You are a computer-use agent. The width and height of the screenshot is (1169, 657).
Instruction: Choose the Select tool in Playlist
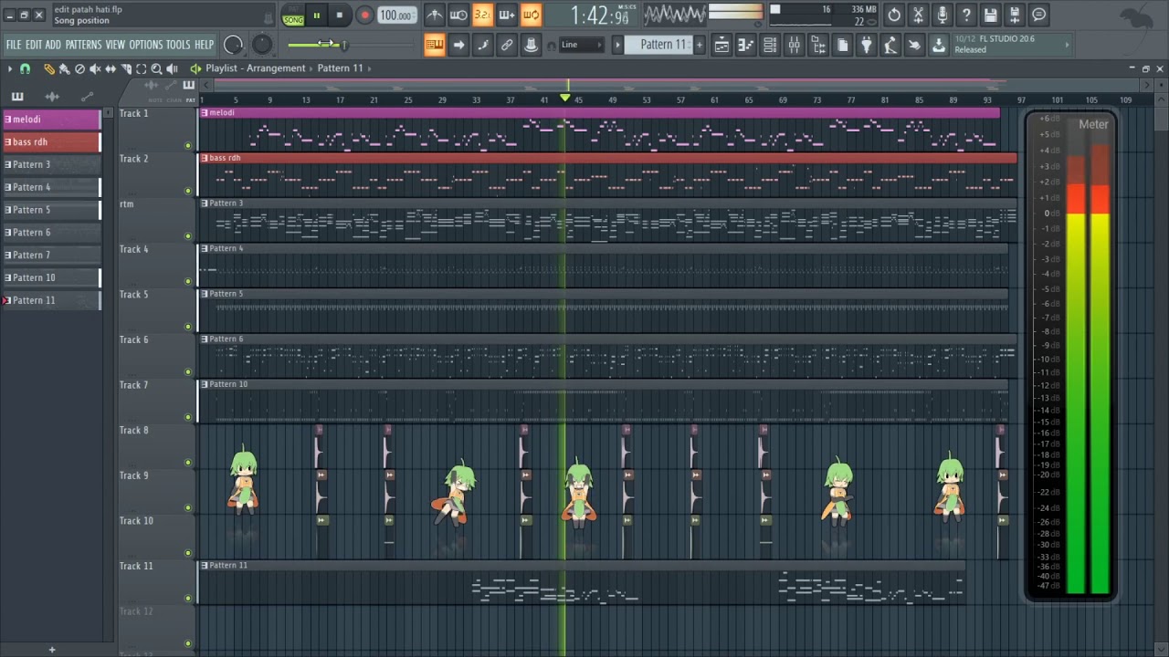point(142,68)
